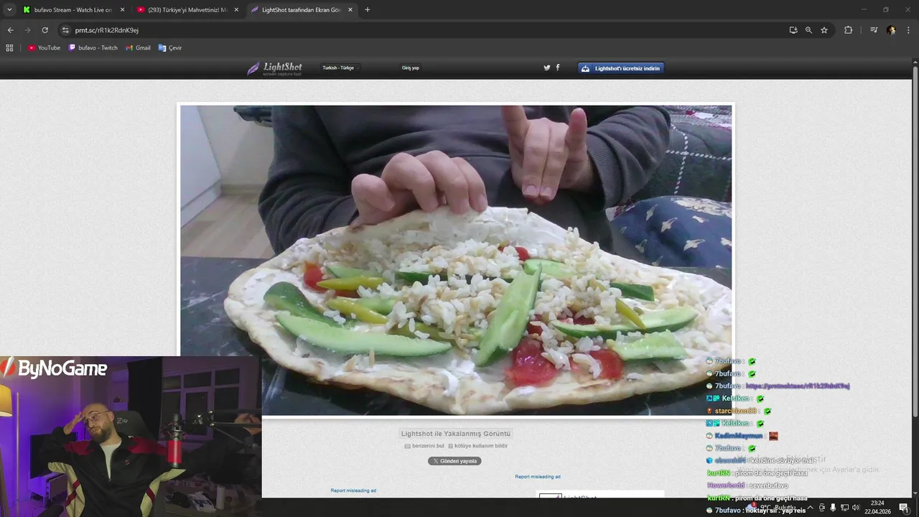919x517 pixels.
Task: Click the X Gönderi yayınla button
Action: pos(454,461)
